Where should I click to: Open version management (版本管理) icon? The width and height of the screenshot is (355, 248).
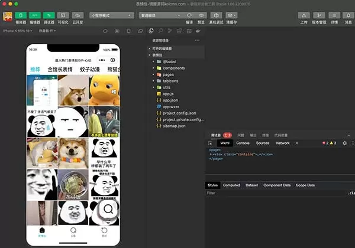click(319, 15)
